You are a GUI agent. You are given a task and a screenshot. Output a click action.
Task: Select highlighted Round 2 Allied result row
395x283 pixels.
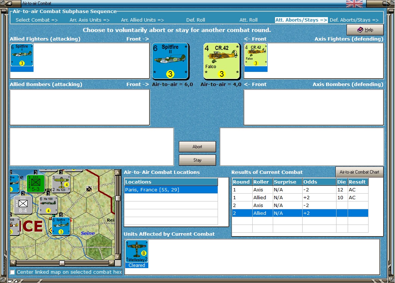pyautogui.click(x=300, y=213)
